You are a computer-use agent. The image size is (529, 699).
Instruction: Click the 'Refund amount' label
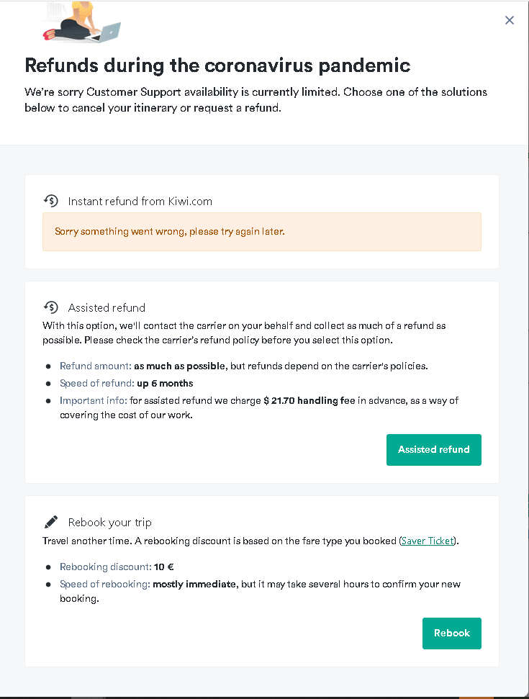pos(95,366)
